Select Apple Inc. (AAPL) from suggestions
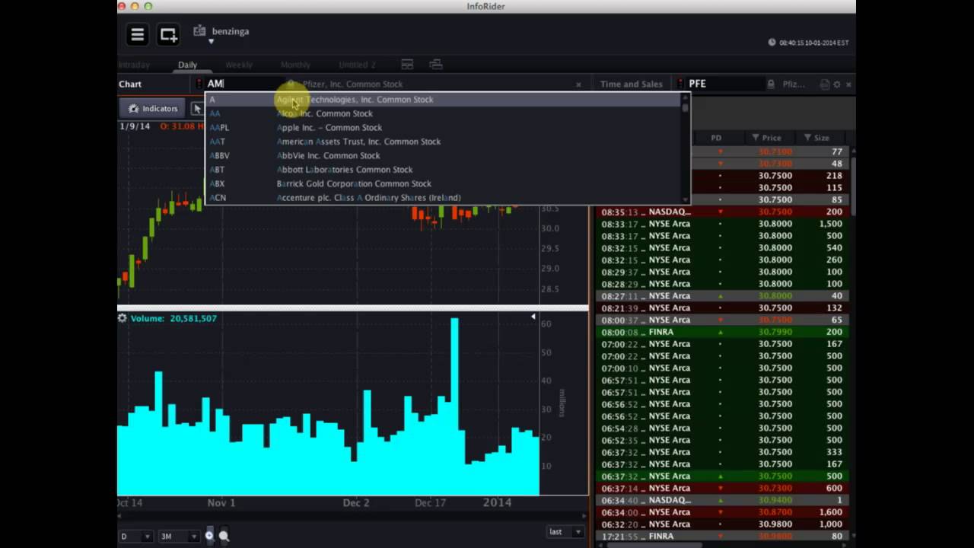The image size is (974, 548). [x=329, y=128]
